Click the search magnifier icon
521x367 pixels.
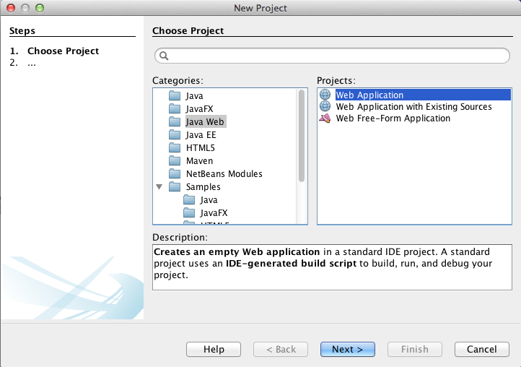click(164, 56)
